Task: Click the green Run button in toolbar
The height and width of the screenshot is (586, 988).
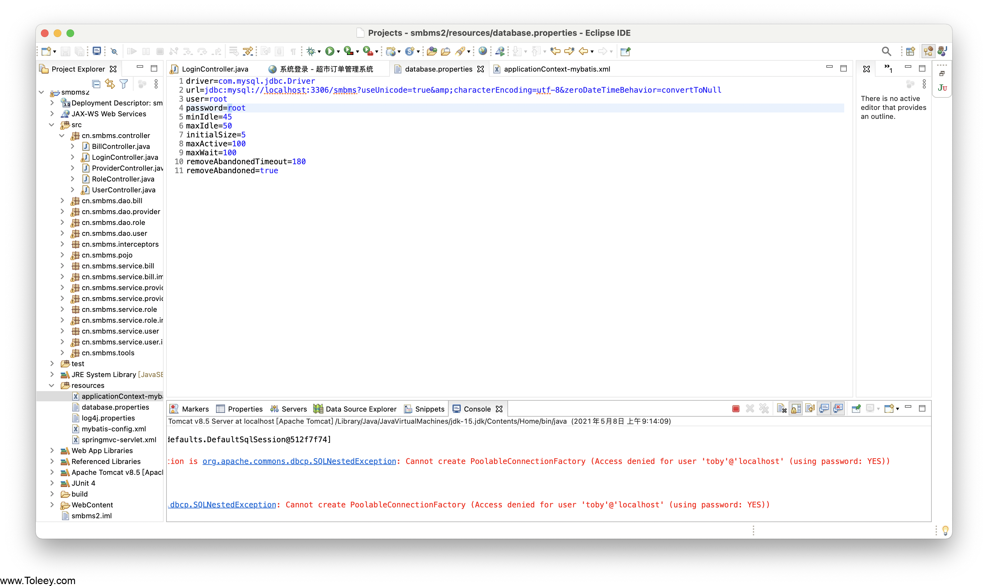Action: pos(329,51)
